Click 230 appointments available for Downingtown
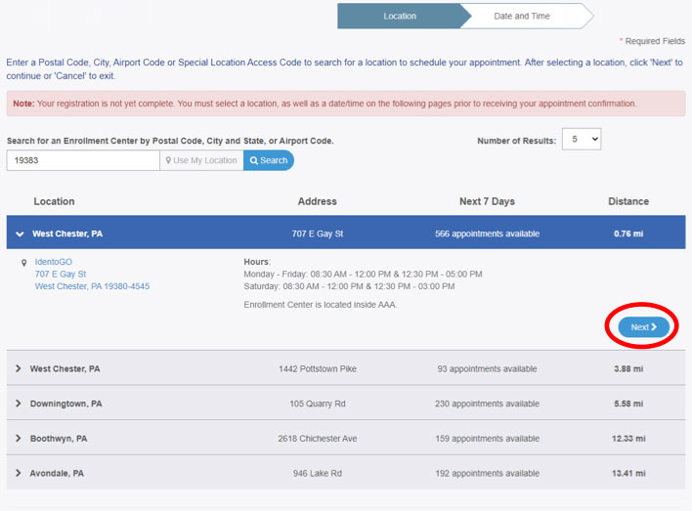 pos(487,404)
